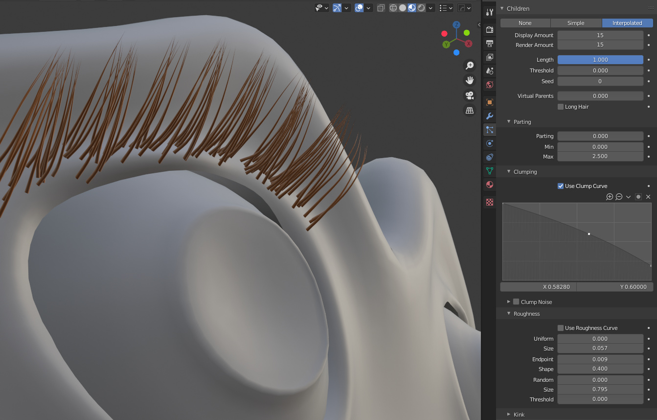Select the Physics properties tab
The height and width of the screenshot is (420, 657).
pyautogui.click(x=489, y=143)
